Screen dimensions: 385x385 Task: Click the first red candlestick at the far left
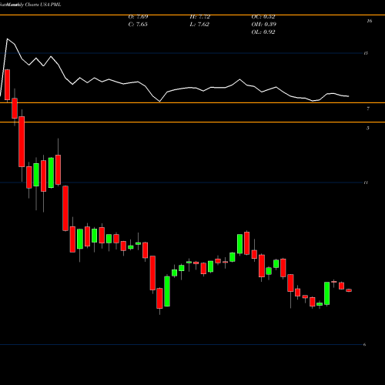(7, 85)
